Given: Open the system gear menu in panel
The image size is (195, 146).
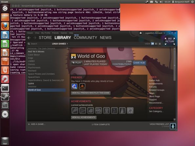Looking at the screenshot, I should [x=192, y=2].
